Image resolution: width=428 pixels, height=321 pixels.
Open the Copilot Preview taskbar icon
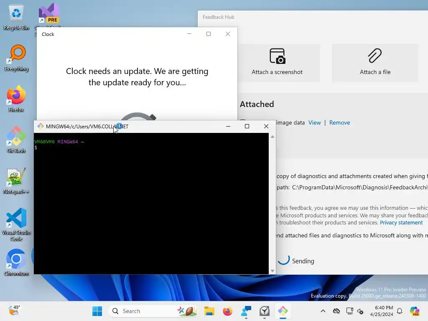pos(415,311)
